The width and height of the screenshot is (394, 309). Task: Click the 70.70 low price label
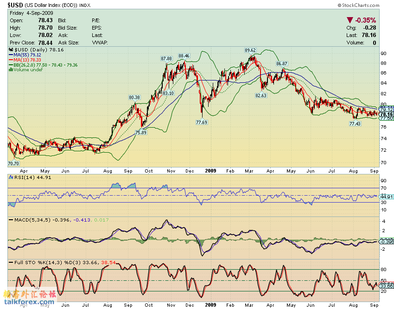click(x=13, y=163)
